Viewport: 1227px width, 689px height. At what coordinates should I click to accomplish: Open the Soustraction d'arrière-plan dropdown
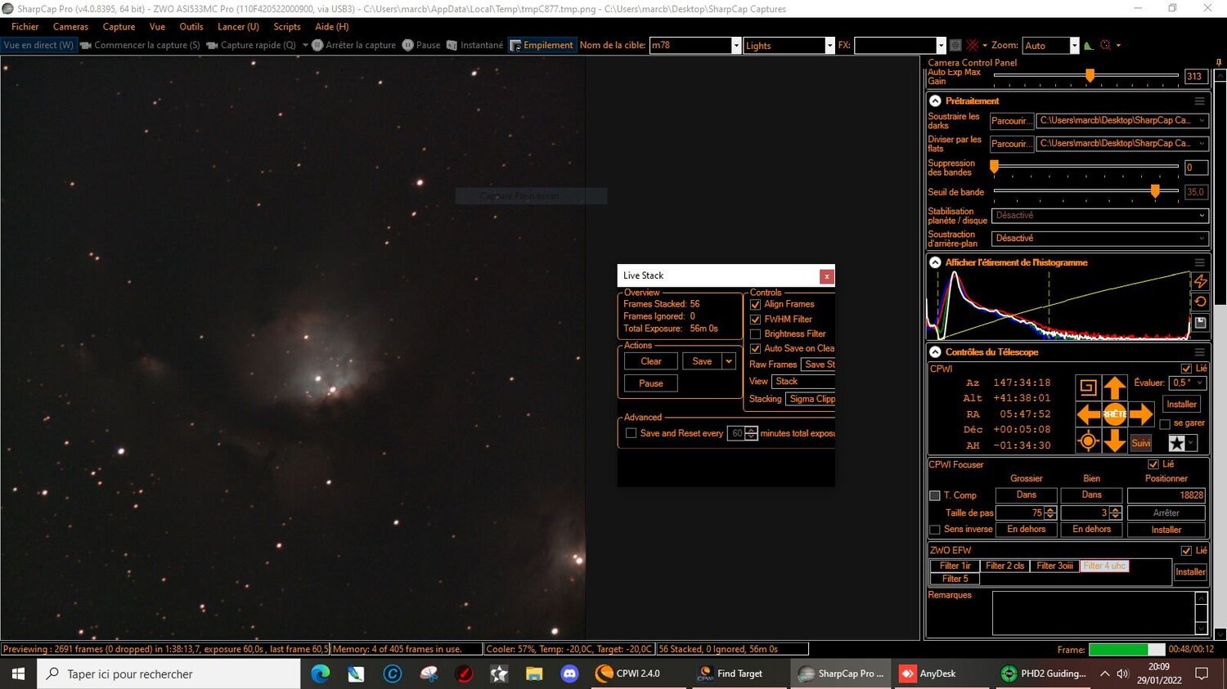point(1099,239)
